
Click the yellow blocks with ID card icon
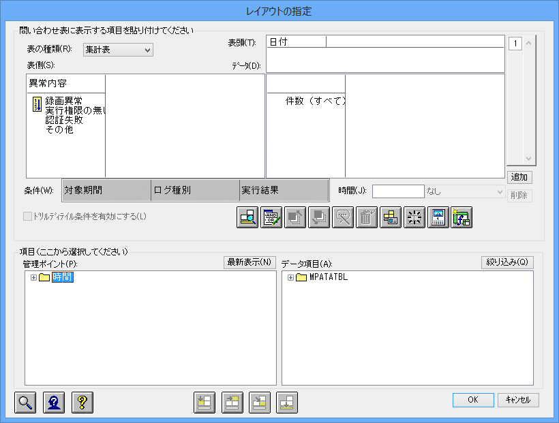(x=391, y=217)
